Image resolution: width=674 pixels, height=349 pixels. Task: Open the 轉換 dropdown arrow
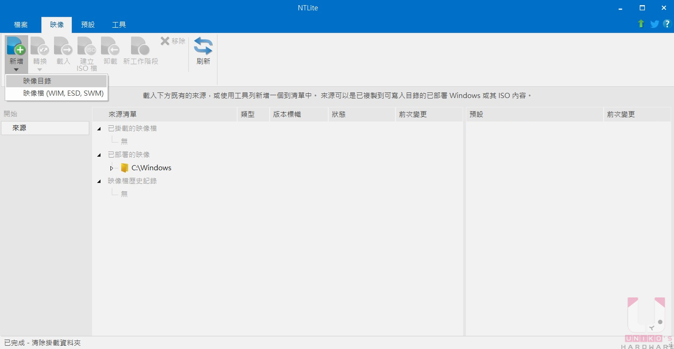coord(39,69)
